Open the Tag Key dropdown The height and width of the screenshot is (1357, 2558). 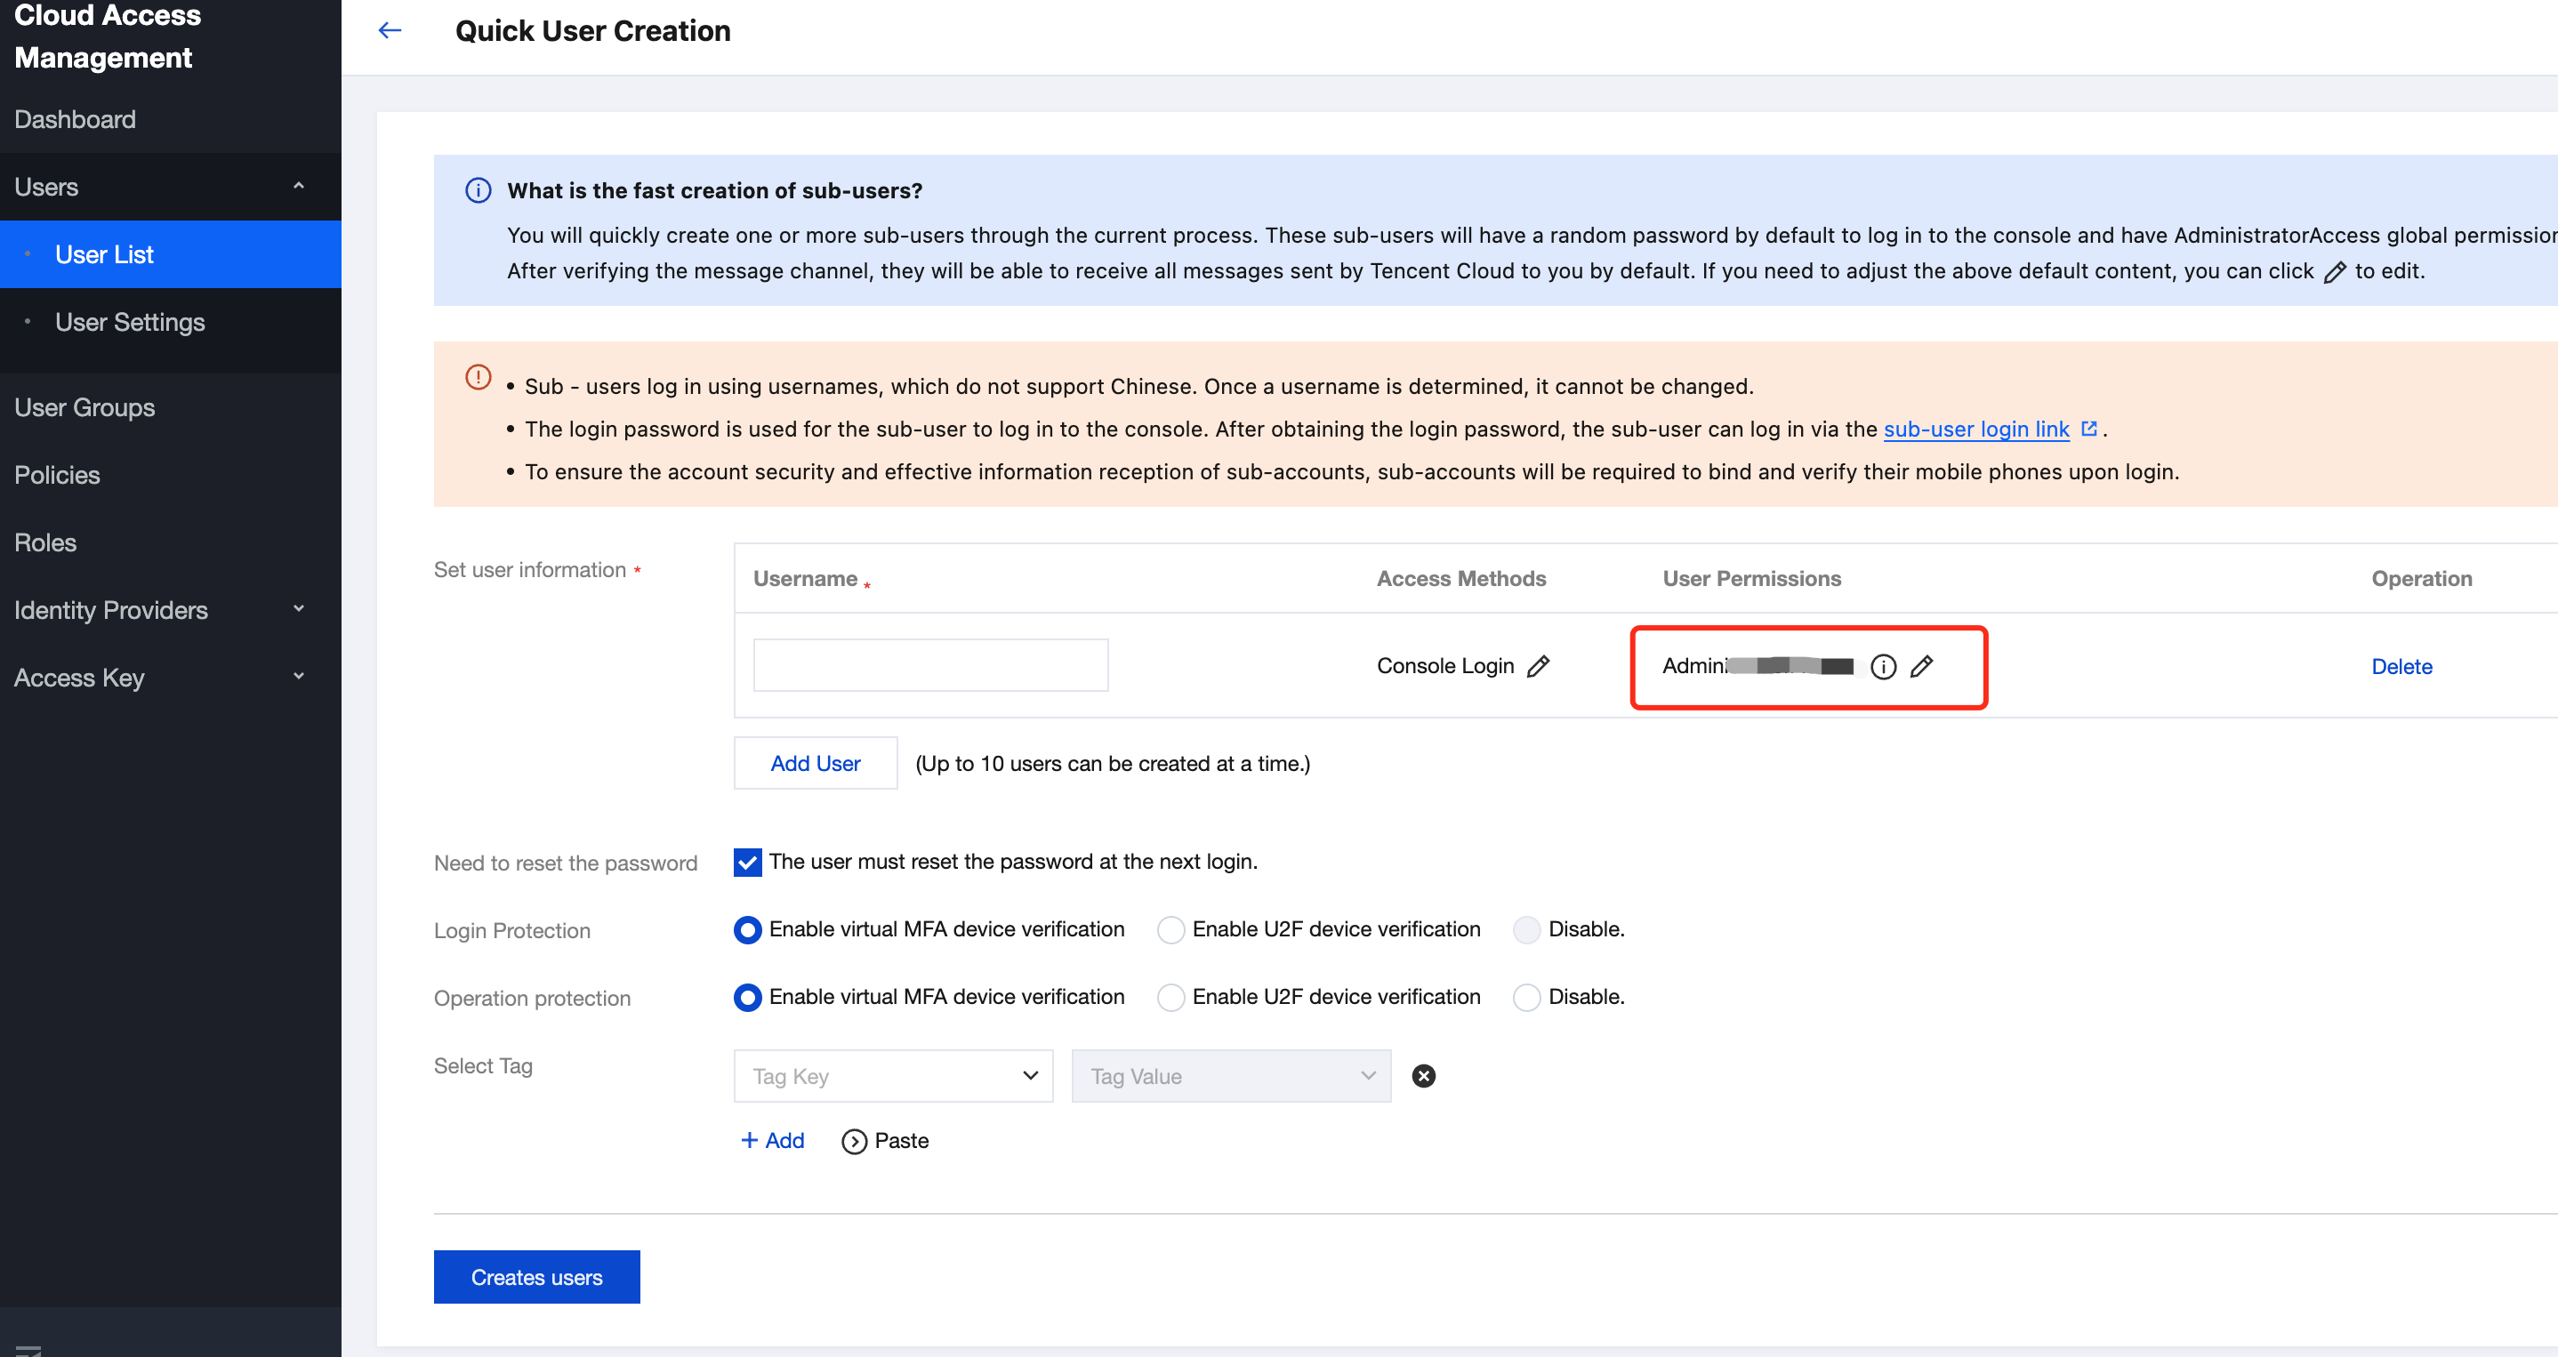893,1076
